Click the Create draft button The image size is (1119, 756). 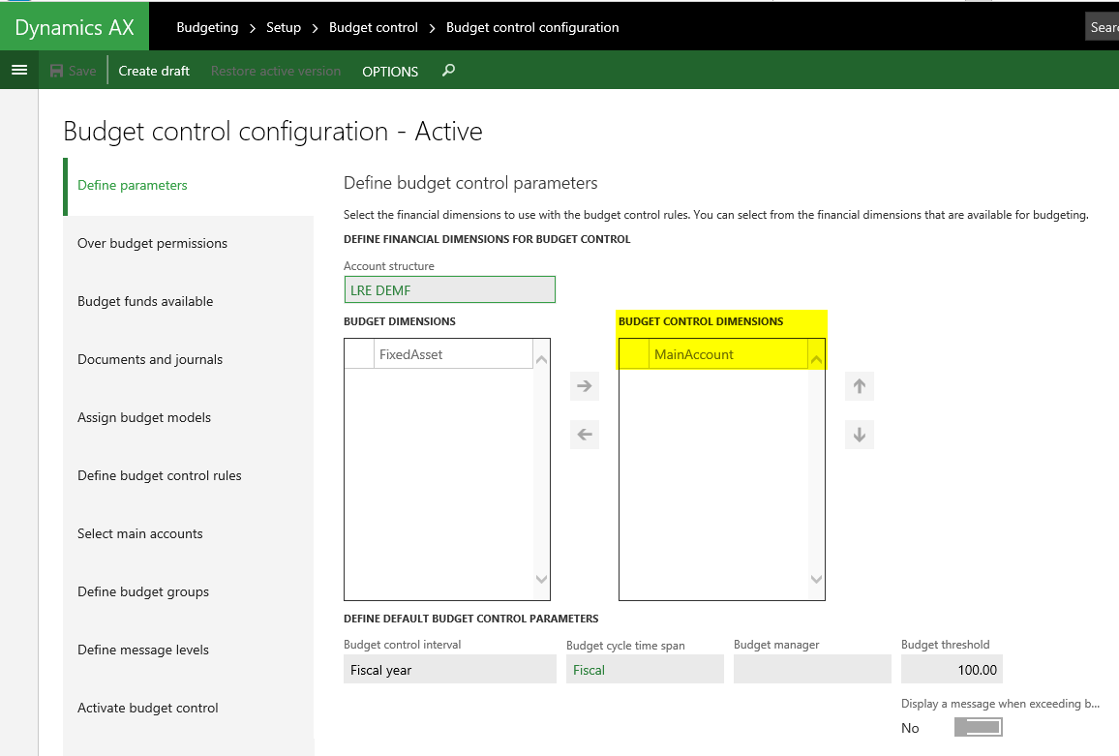(154, 71)
